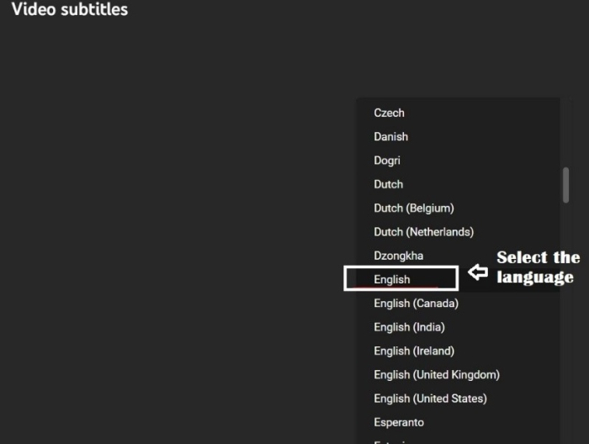Screen dimensions: 589x444
Task: Pick the Dogri language option
Action: 387,160
